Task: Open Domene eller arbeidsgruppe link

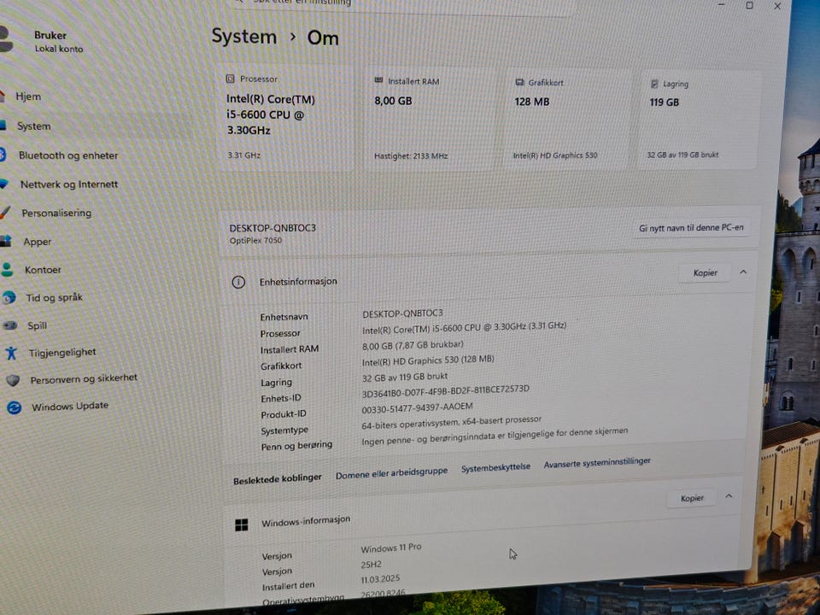Action: pyautogui.click(x=391, y=472)
